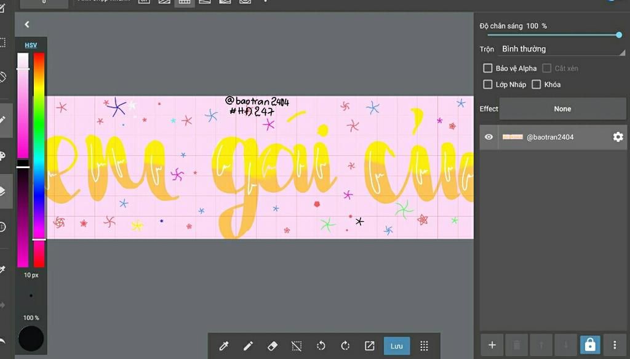This screenshot has height=359, width=630.
Task: Open the export/share icon in the bottom toolbar
Action: click(369, 345)
